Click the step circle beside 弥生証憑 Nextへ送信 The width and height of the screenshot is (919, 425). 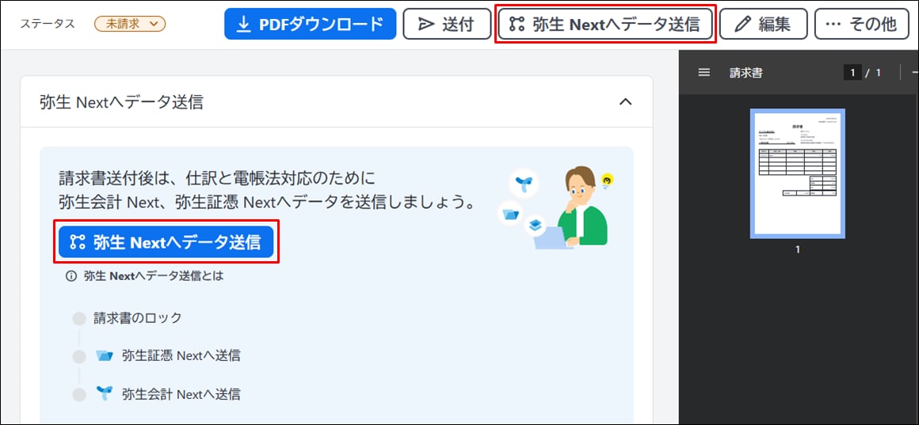79,356
